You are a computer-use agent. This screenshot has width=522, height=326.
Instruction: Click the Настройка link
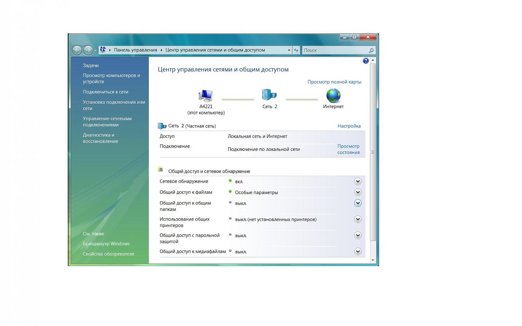349,126
